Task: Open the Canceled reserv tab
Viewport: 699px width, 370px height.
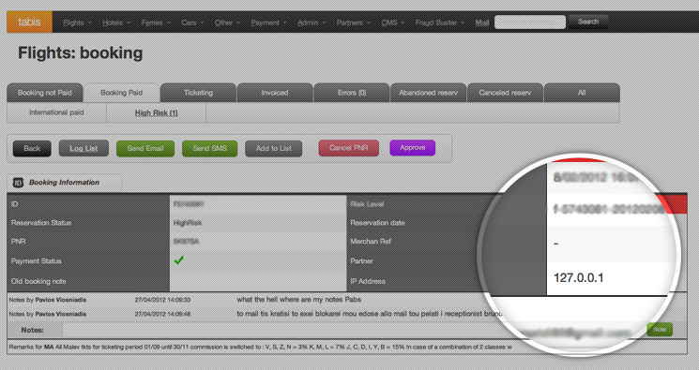Action: point(505,93)
